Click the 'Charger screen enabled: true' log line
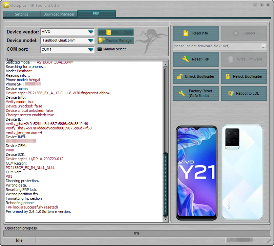This screenshot has height=246, width=274. coord(30,115)
